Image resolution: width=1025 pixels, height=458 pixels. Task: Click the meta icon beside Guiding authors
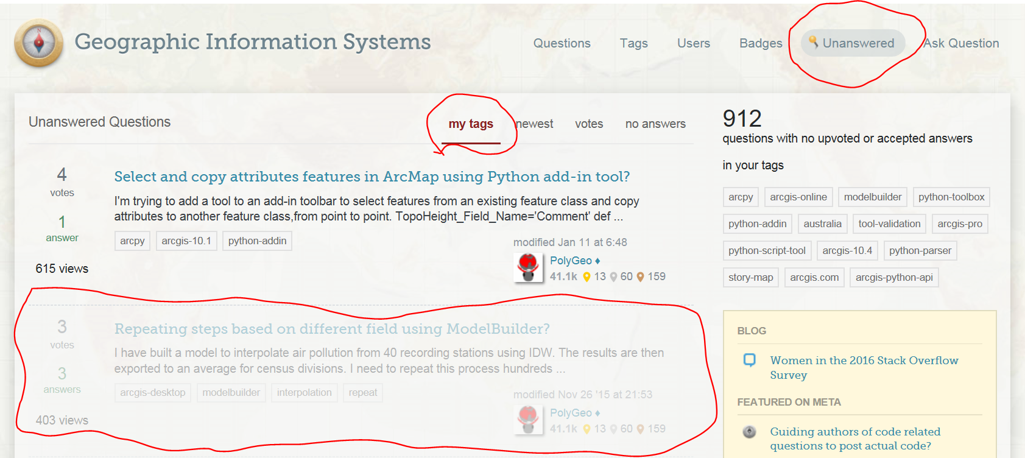[x=750, y=432]
